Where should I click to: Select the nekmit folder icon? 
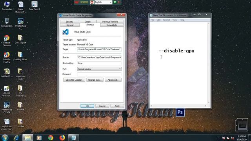tap(20, 106)
